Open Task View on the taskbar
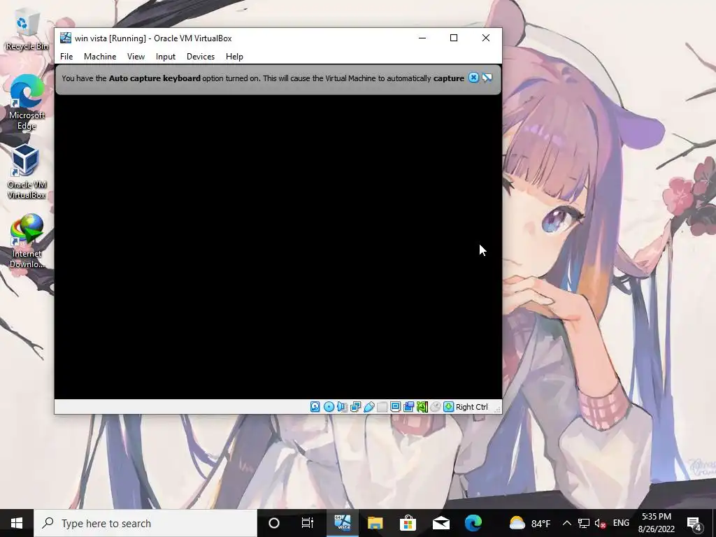The height and width of the screenshot is (537, 716). 308,523
